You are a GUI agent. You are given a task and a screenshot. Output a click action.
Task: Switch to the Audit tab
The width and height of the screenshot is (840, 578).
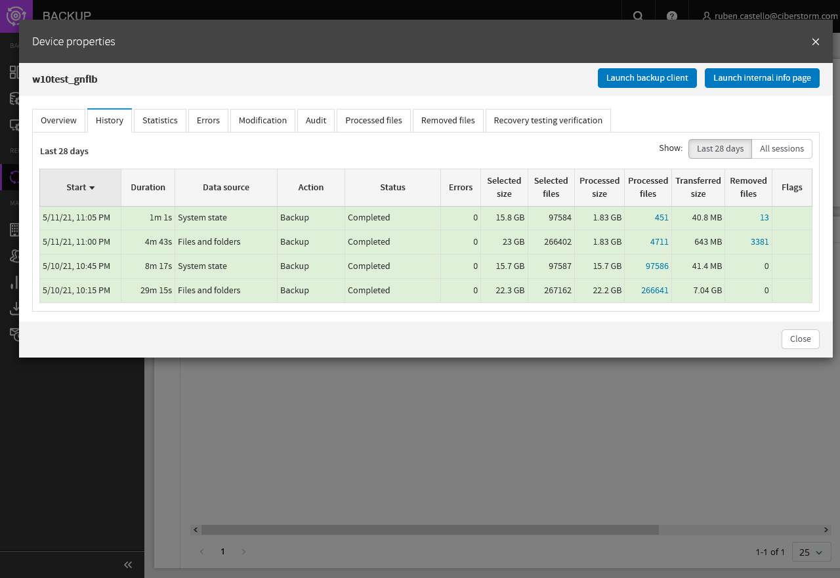pos(316,120)
